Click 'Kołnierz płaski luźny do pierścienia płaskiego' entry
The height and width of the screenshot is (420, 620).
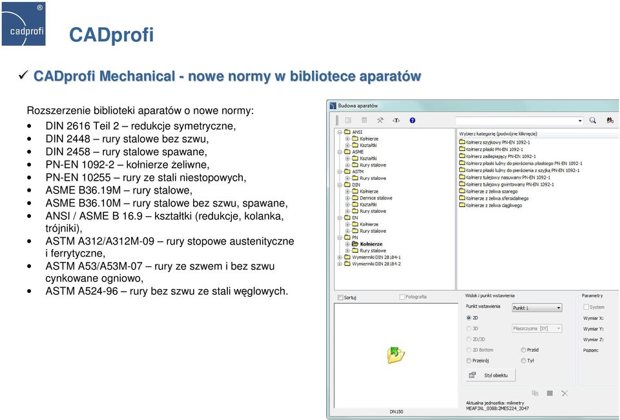(x=524, y=163)
